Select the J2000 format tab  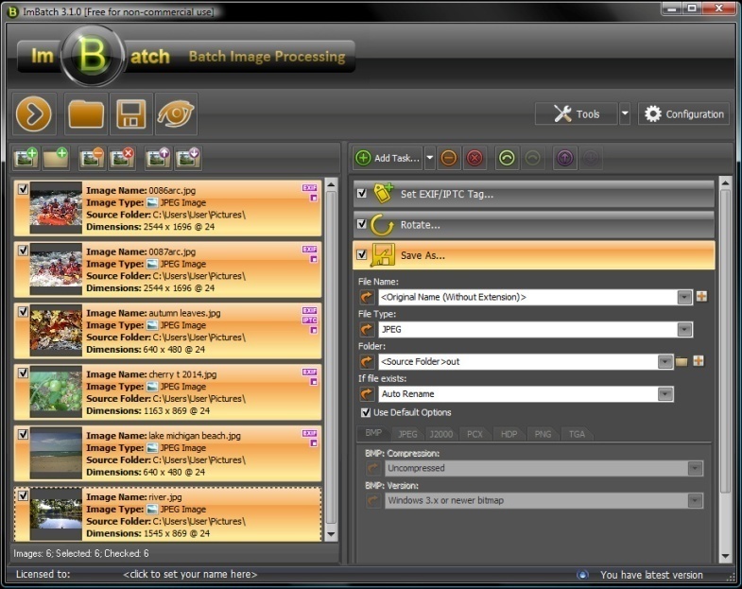coord(441,434)
